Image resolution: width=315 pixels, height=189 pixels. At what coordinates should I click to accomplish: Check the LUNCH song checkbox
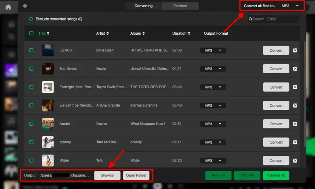point(31,50)
